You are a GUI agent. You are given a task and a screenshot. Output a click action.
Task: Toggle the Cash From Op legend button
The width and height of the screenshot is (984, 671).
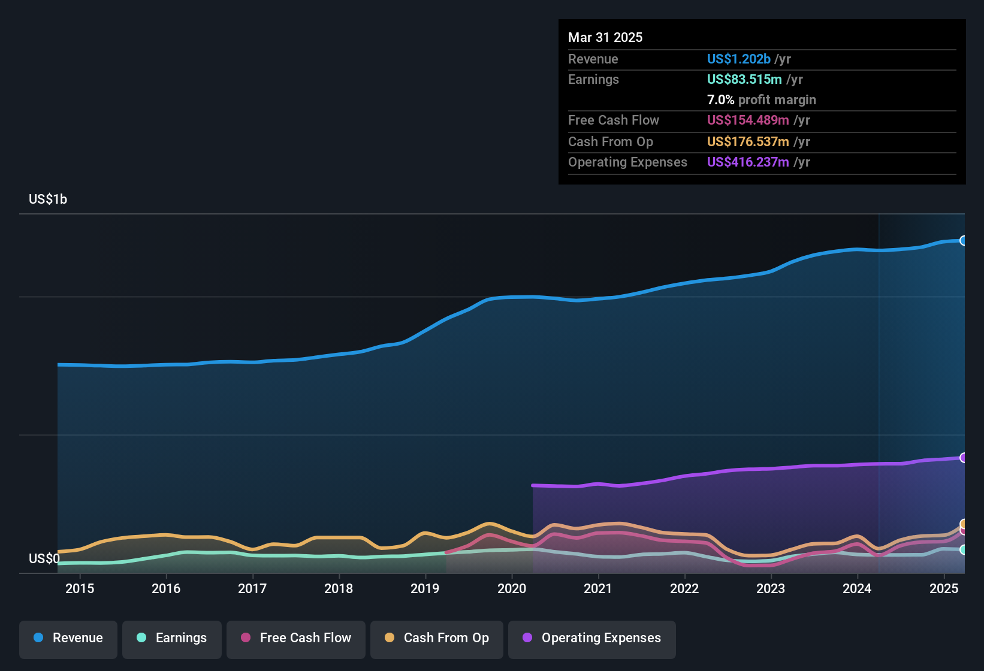[x=437, y=639]
